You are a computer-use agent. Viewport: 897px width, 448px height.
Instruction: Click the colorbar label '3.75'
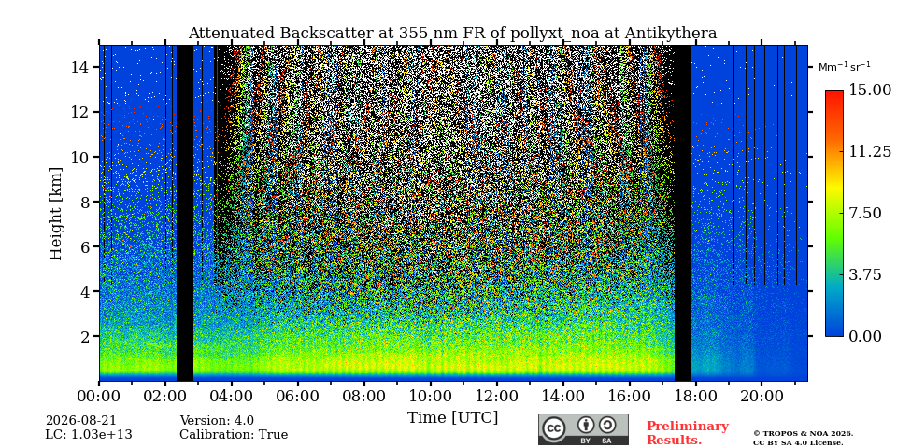(x=865, y=274)
